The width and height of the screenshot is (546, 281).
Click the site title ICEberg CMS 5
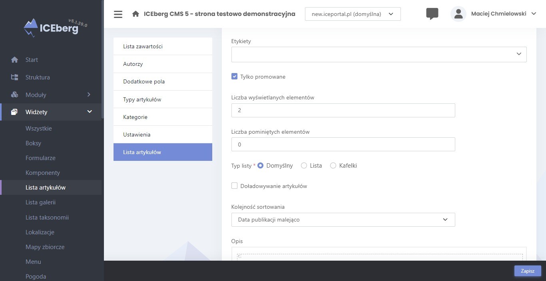[219, 14]
